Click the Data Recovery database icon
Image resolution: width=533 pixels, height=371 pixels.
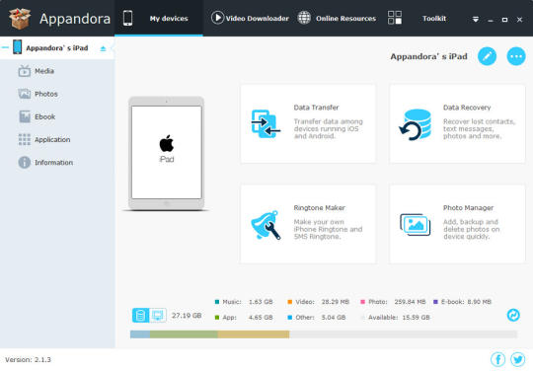415,124
